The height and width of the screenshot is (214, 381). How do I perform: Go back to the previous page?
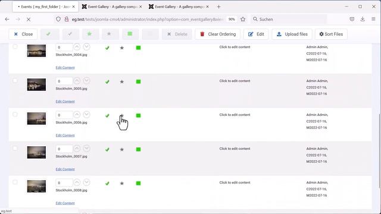tap(7, 20)
